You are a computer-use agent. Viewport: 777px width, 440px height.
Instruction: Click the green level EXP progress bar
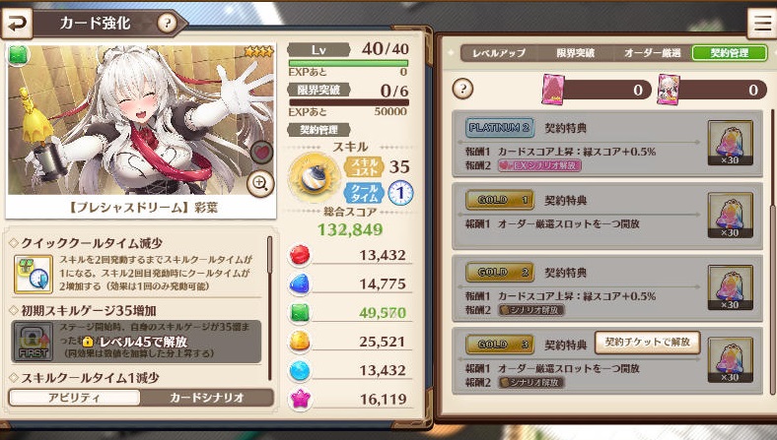pos(348,63)
